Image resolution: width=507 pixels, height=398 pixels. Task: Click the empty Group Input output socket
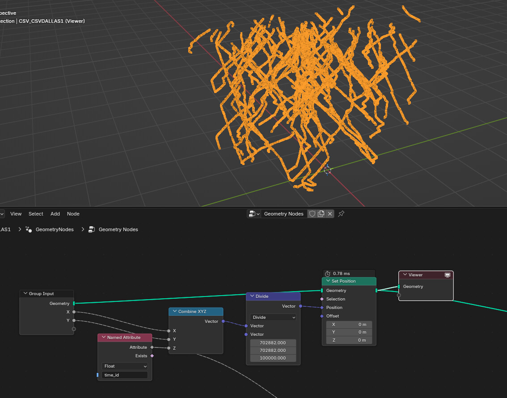coord(74,329)
